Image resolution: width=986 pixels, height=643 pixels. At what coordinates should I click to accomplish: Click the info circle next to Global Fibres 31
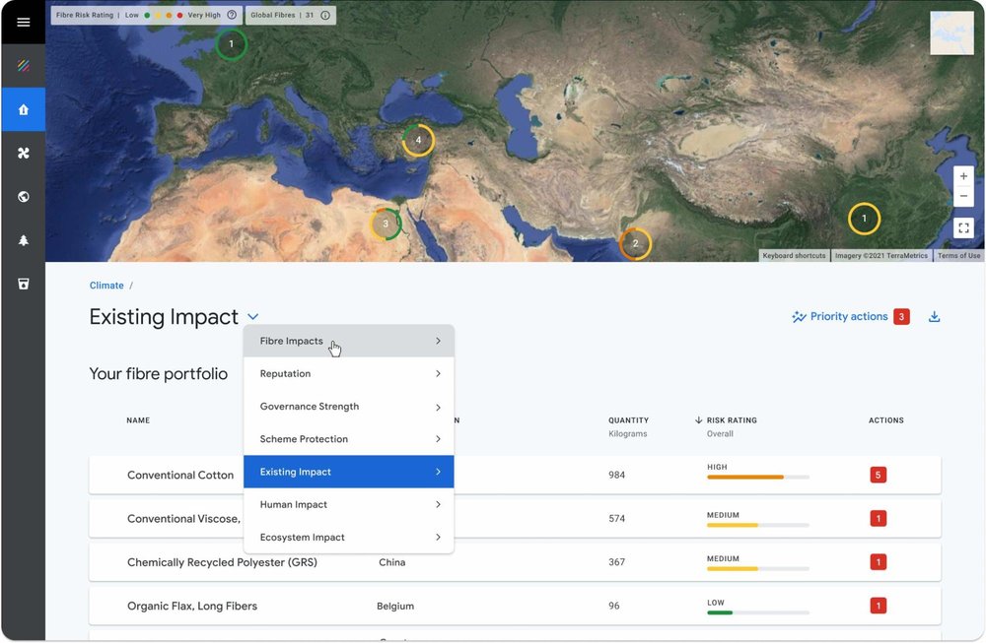click(x=325, y=15)
